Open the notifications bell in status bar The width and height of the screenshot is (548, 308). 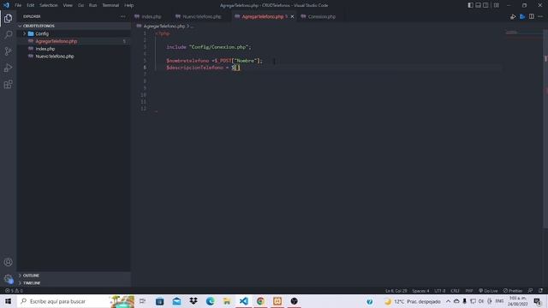pyautogui.click(x=540, y=291)
